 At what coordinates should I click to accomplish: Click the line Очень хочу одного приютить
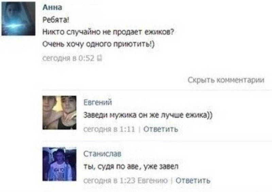pyautogui.click(x=98, y=44)
